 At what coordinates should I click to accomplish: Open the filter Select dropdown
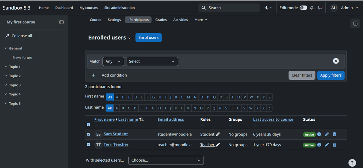(x=152, y=61)
